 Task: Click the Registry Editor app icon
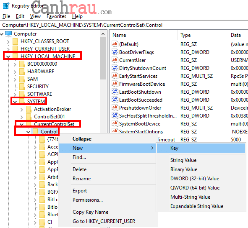[6, 6]
